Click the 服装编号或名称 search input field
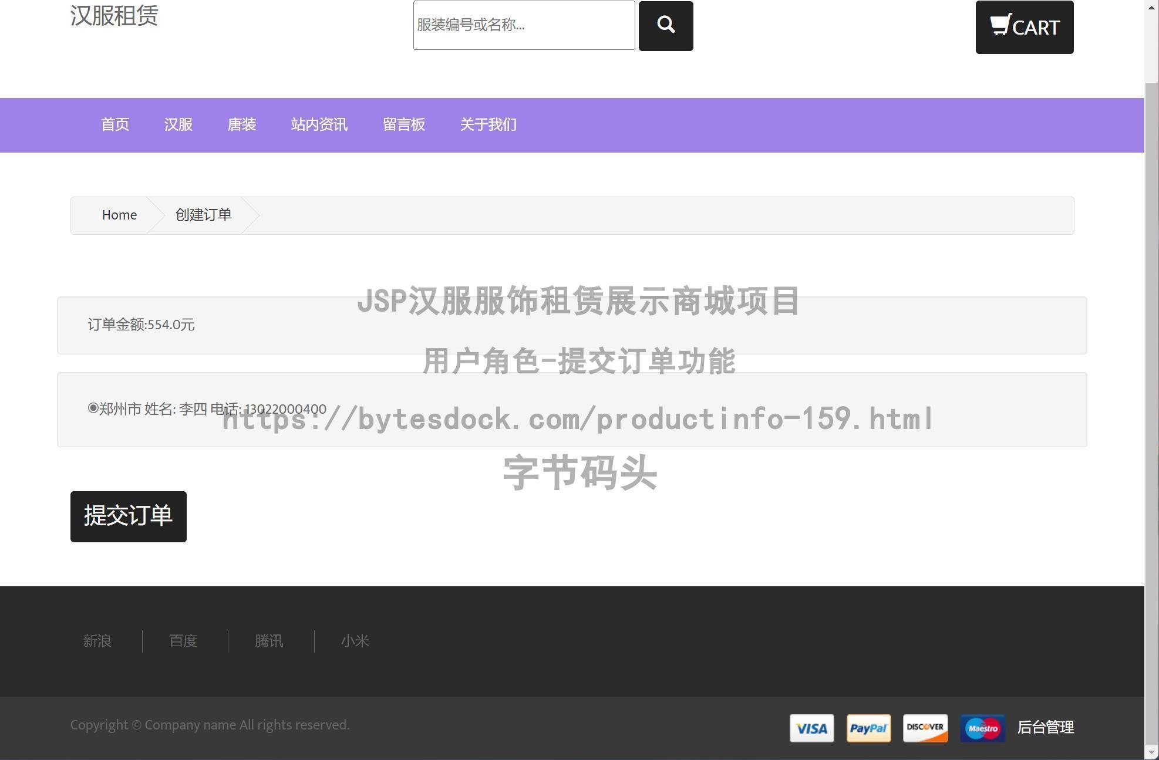This screenshot has width=1159, height=760. (524, 25)
